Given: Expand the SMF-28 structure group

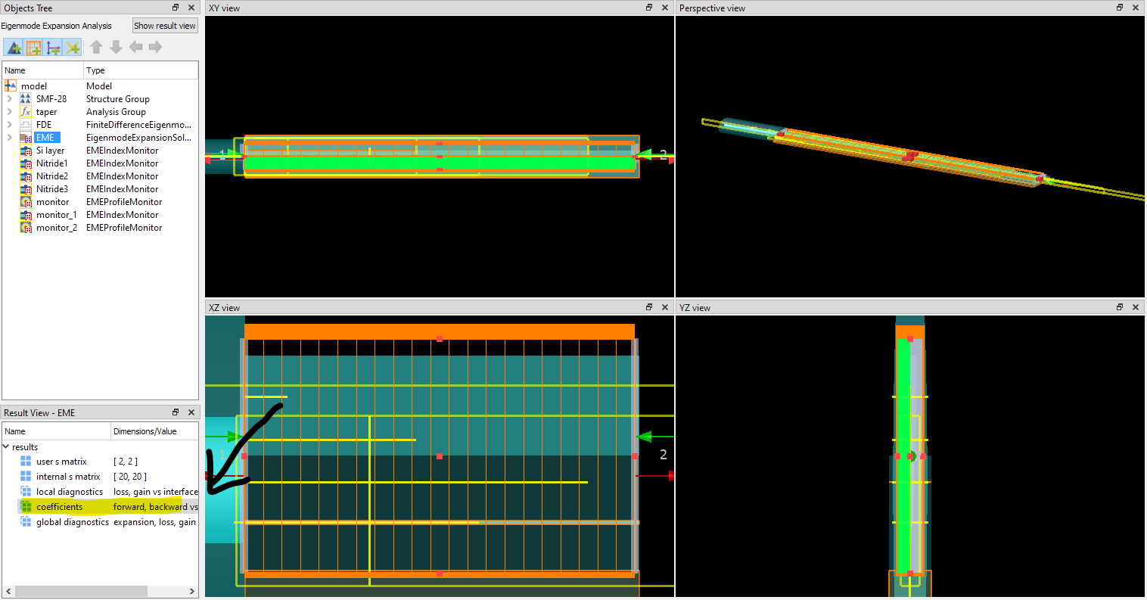Looking at the screenshot, I should [9, 99].
